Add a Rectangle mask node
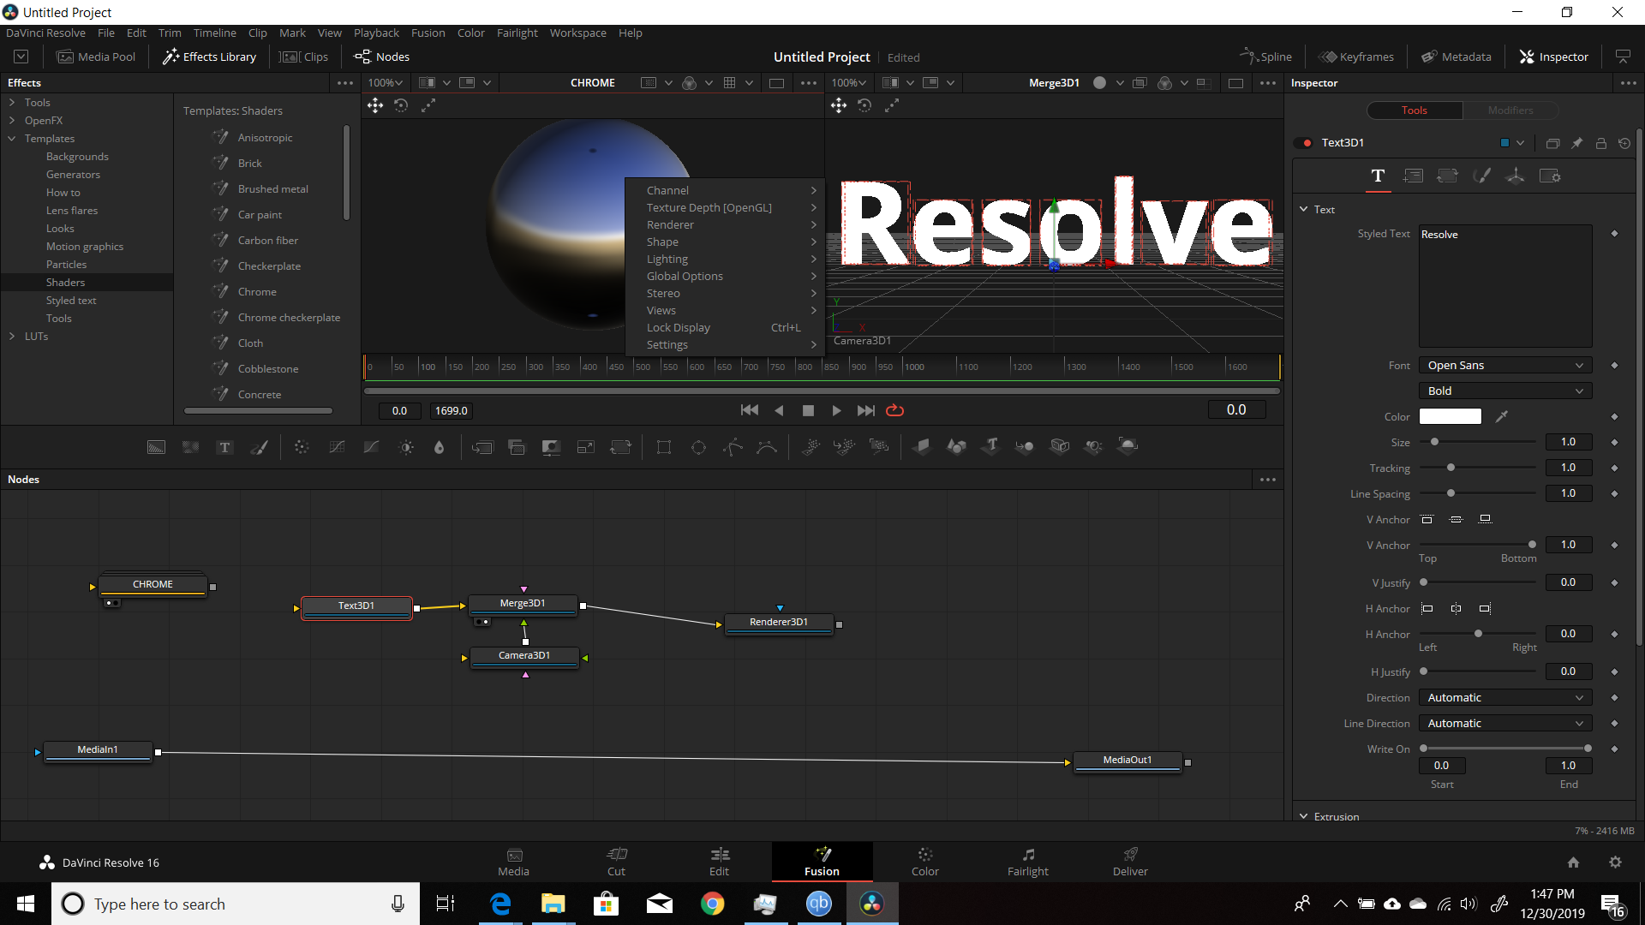This screenshot has width=1645, height=925. 664,447
